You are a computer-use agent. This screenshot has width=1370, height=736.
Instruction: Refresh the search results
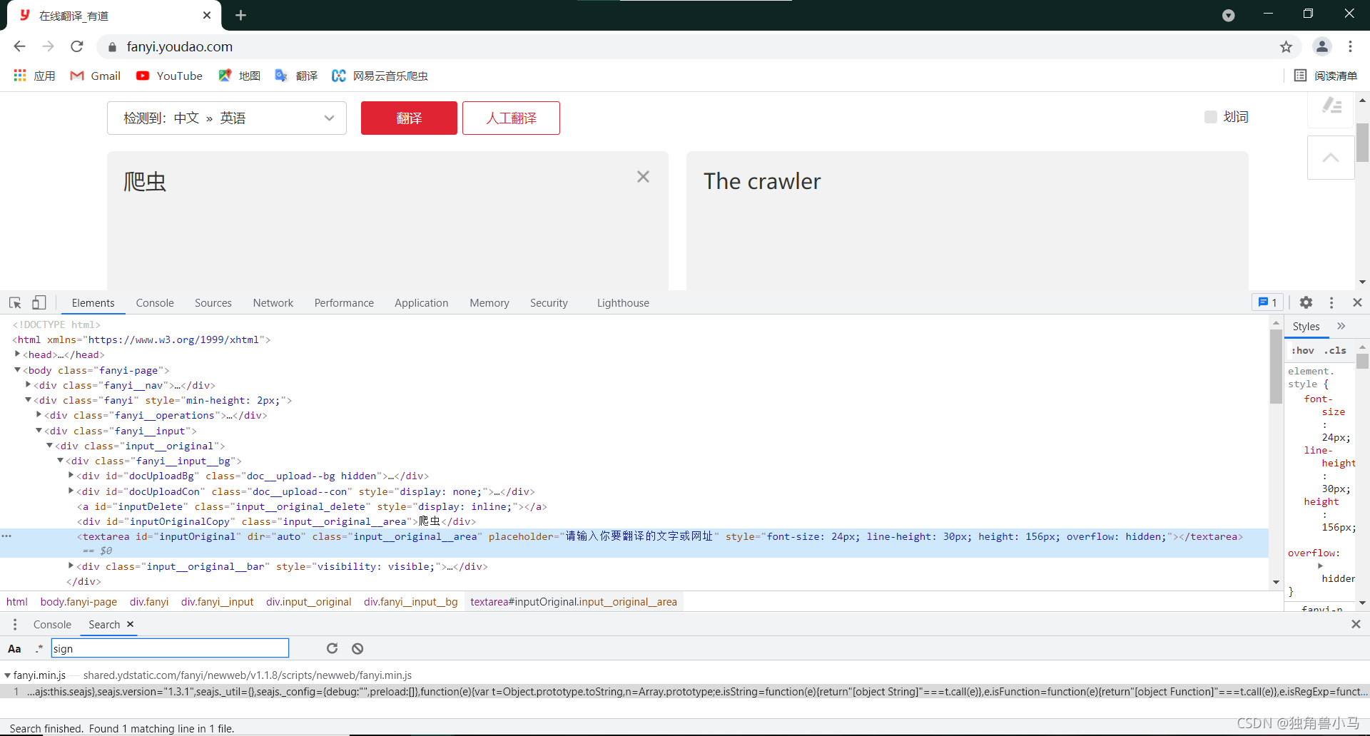332,648
